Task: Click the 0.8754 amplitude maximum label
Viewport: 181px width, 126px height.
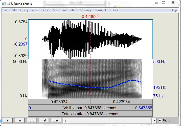Action: click(x=21, y=22)
